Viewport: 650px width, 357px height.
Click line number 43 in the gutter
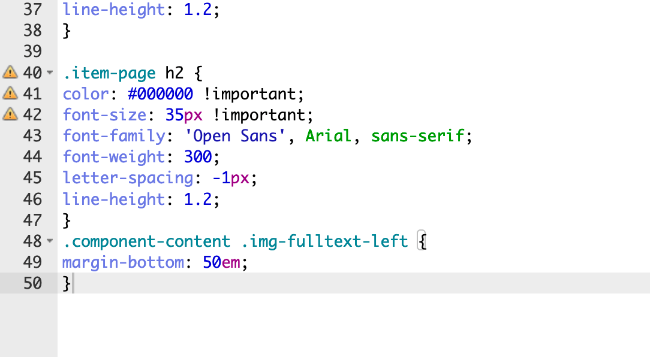pyautogui.click(x=32, y=136)
